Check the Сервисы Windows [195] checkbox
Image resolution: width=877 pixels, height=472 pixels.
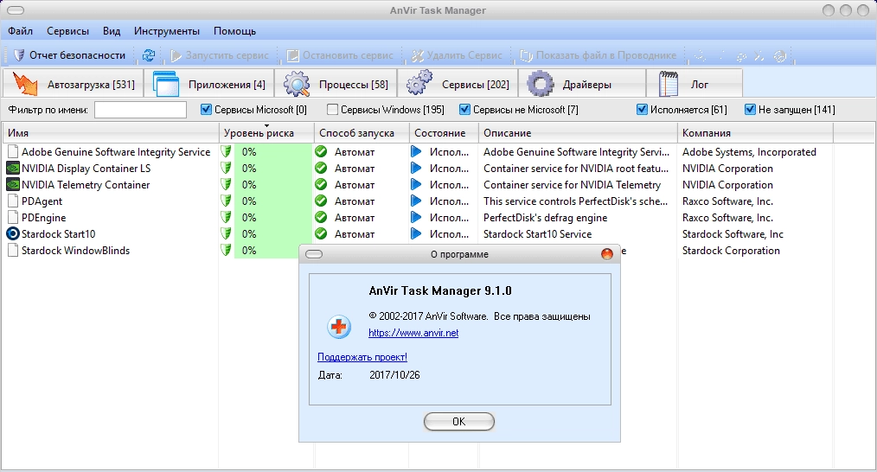[x=333, y=110]
